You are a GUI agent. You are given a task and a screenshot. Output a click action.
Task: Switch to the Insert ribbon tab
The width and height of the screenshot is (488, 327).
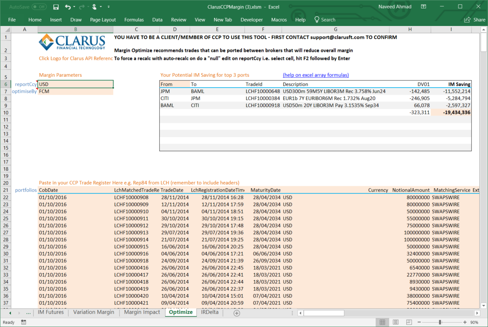click(56, 20)
